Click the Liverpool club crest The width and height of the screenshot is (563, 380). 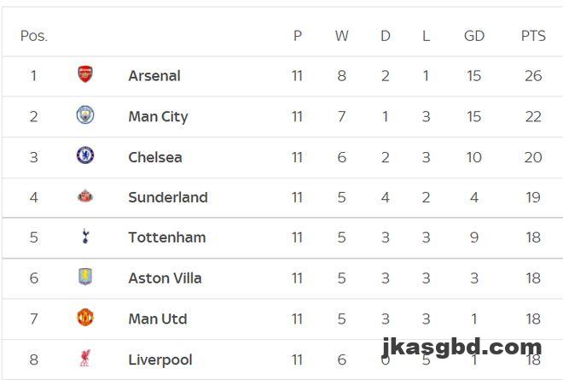[84, 360]
